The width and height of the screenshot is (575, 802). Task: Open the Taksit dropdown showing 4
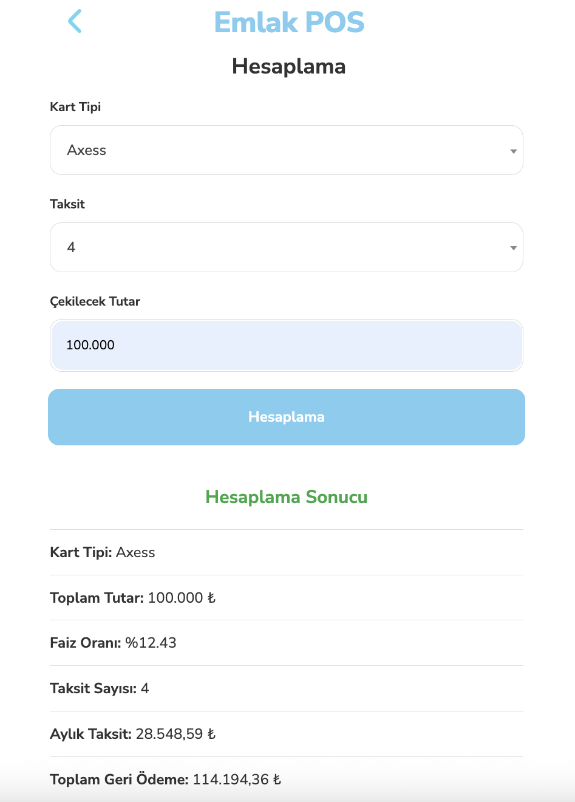(287, 247)
